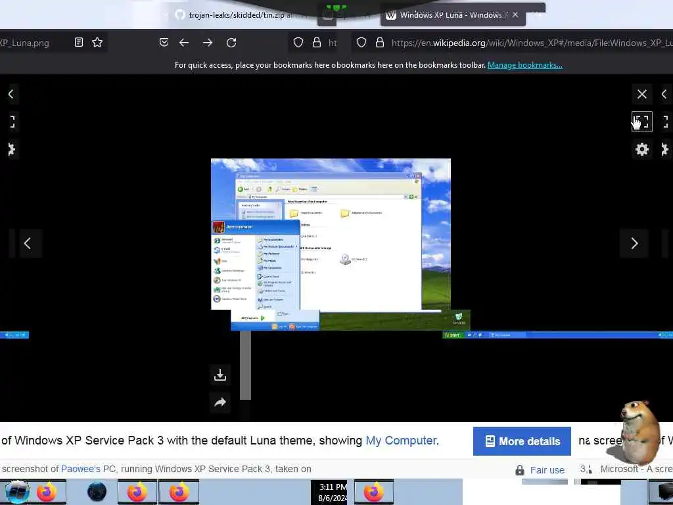This screenshot has width=673, height=505.
Task: Open Firefox taskbar icon beside the Start orb
Action: point(47,492)
